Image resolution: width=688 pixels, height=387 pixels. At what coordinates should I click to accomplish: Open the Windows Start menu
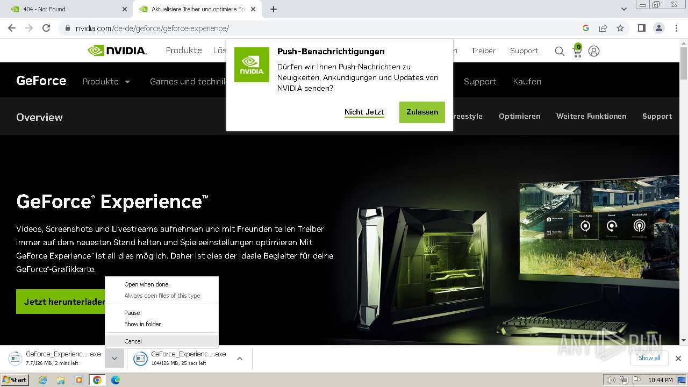click(15, 380)
